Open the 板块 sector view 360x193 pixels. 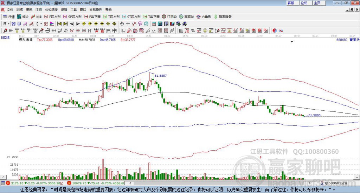23,17
